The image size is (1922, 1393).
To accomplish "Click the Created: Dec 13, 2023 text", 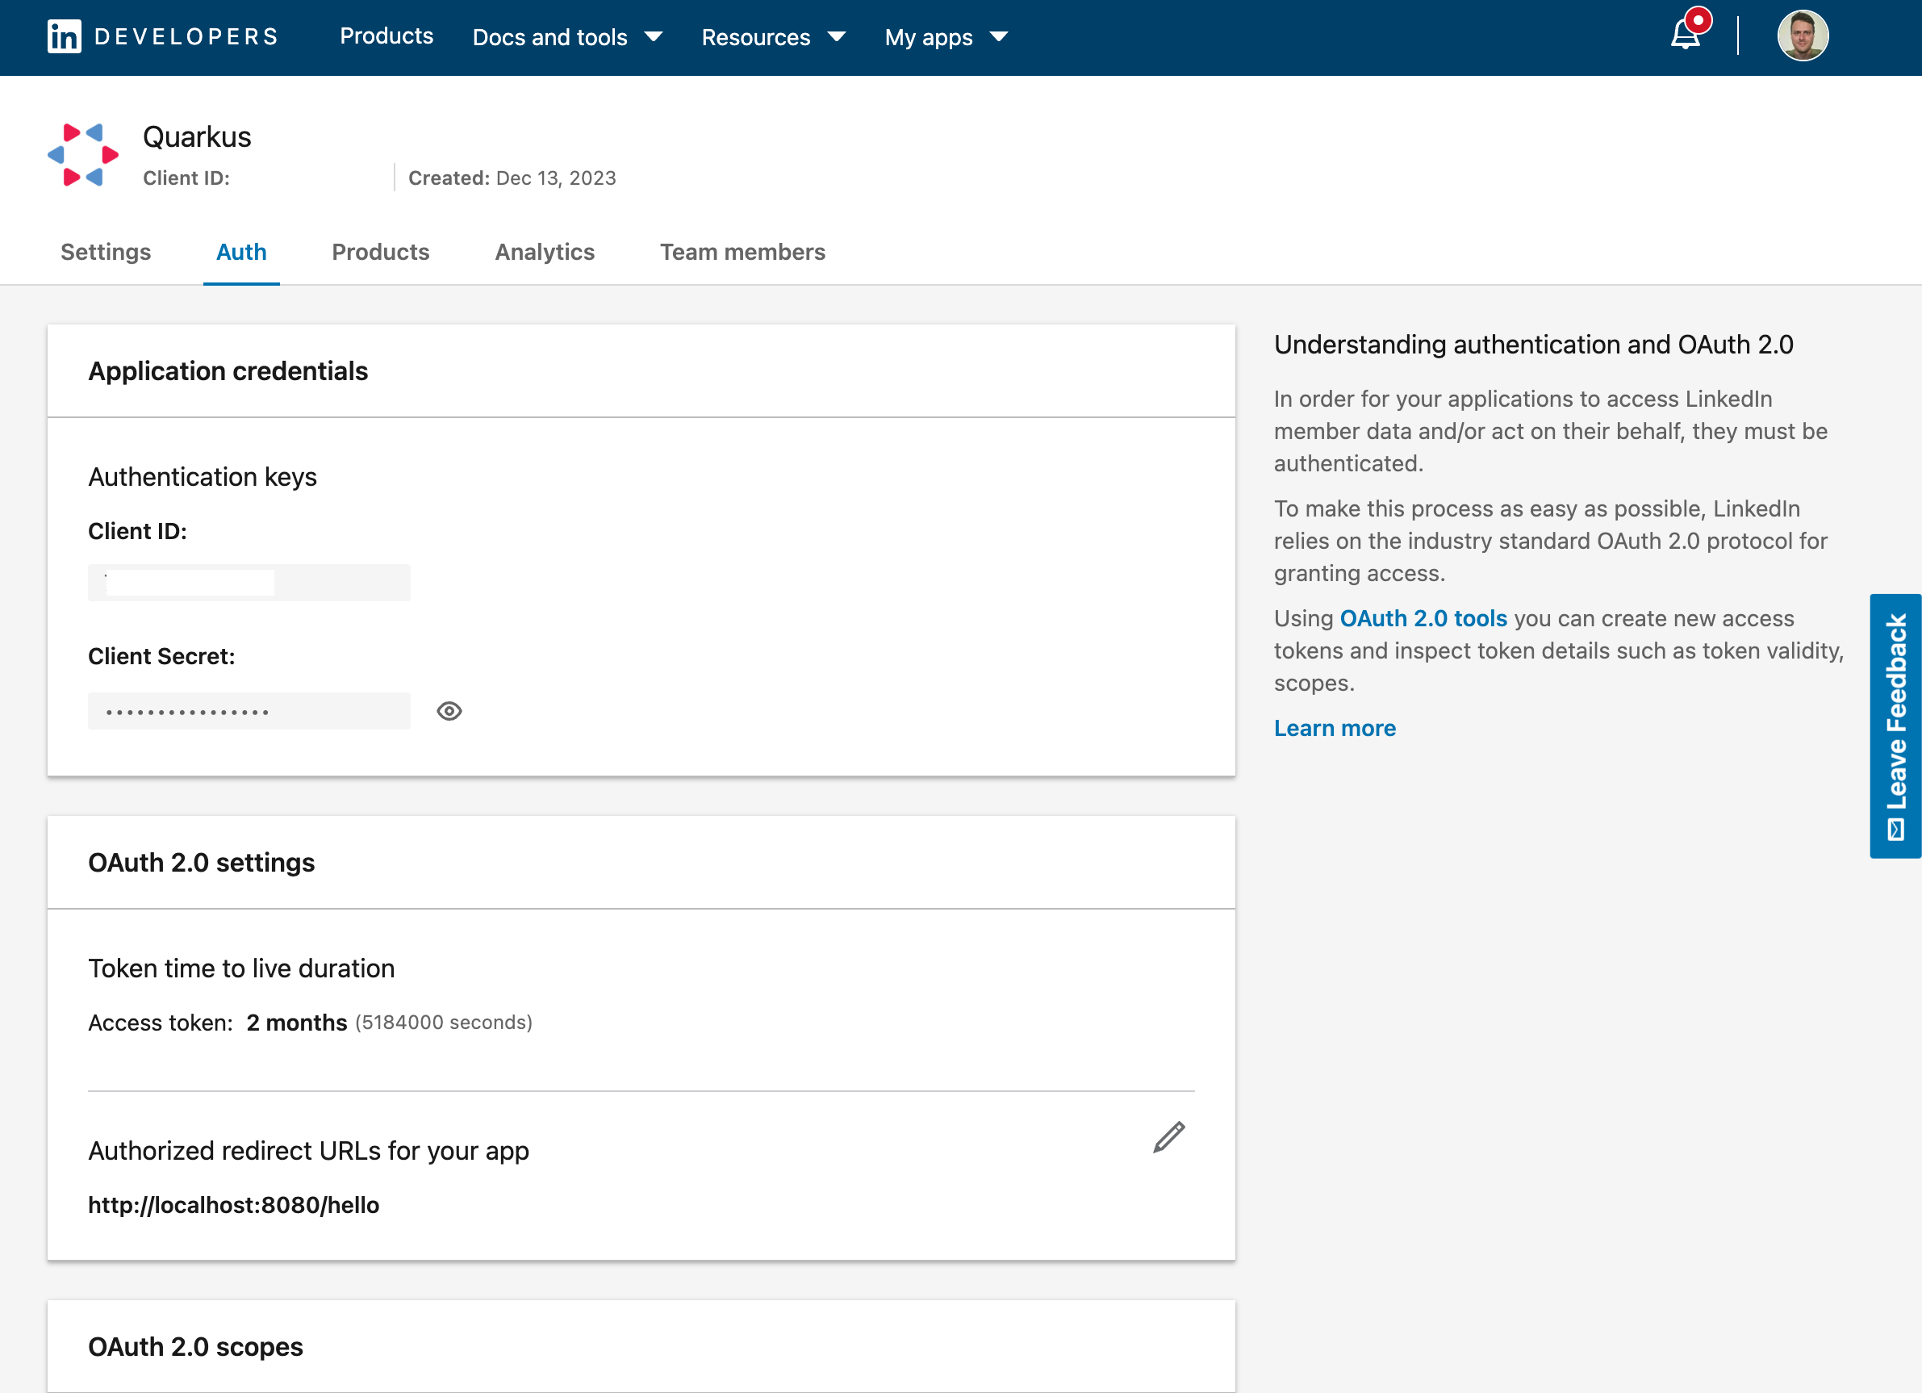I will (512, 178).
